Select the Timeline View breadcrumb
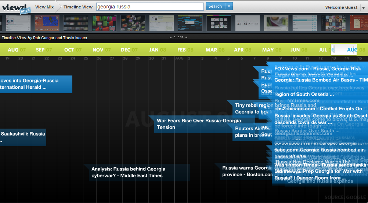 click(x=78, y=7)
